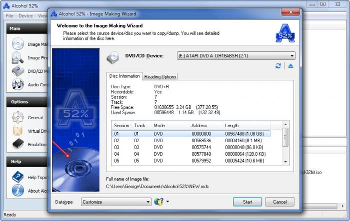This screenshot has width=350, height=221.
Task: Close the Image Making Wizard window
Action: [x=290, y=12]
